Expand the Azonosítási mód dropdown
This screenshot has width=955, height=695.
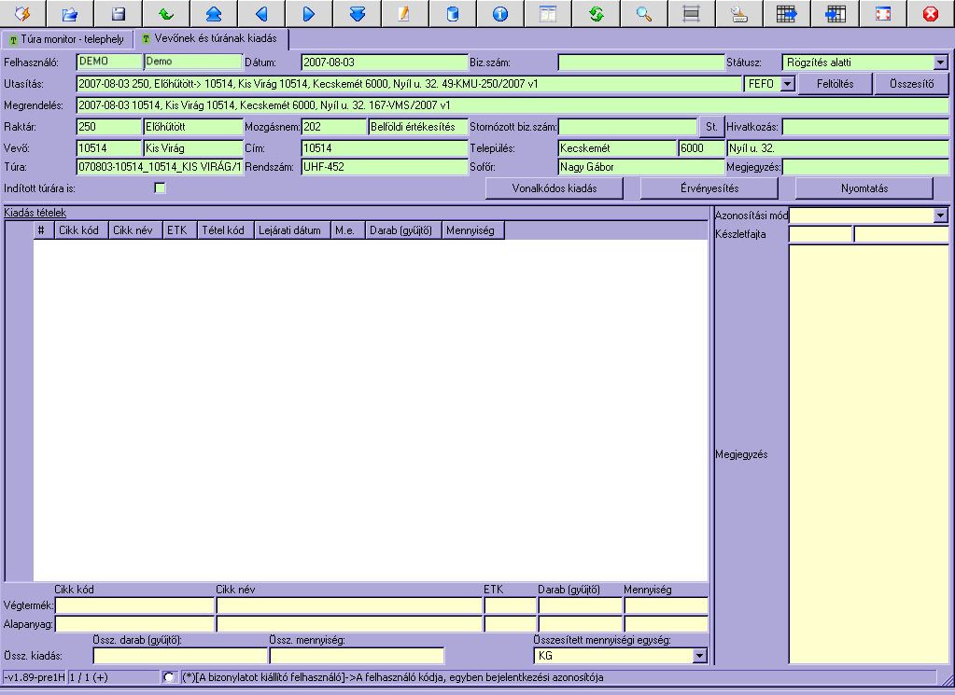[x=940, y=215]
